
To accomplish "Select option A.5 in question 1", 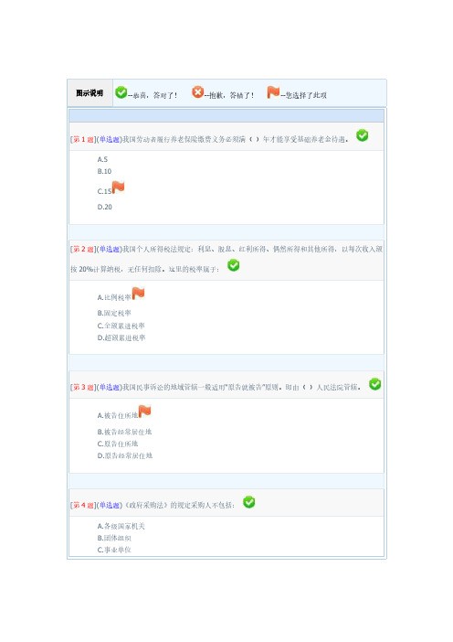I will pos(102,159).
